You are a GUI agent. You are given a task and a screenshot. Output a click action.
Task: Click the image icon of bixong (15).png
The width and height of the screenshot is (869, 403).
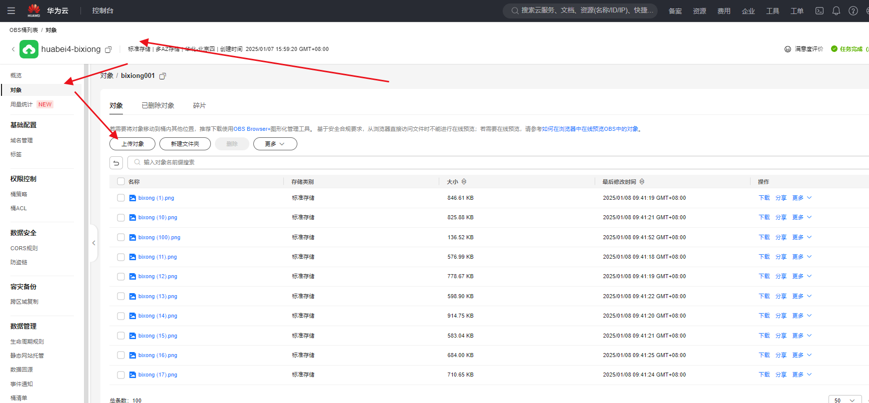pos(132,336)
